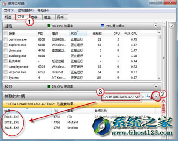This screenshot has width=178, height=141.
Task: Select perfmon.exe process name
Action: (18, 39)
